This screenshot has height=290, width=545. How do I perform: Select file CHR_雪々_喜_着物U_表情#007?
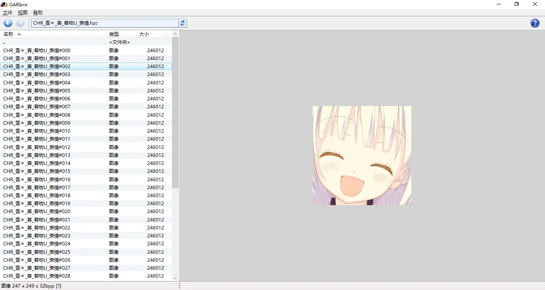coord(86,107)
